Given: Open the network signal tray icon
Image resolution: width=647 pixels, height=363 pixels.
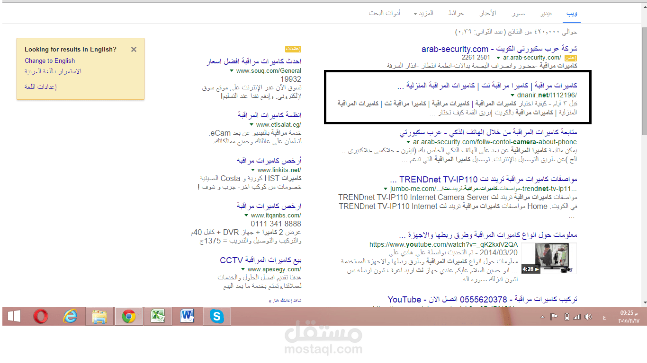Looking at the screenshot, I should tap(576, 317).
